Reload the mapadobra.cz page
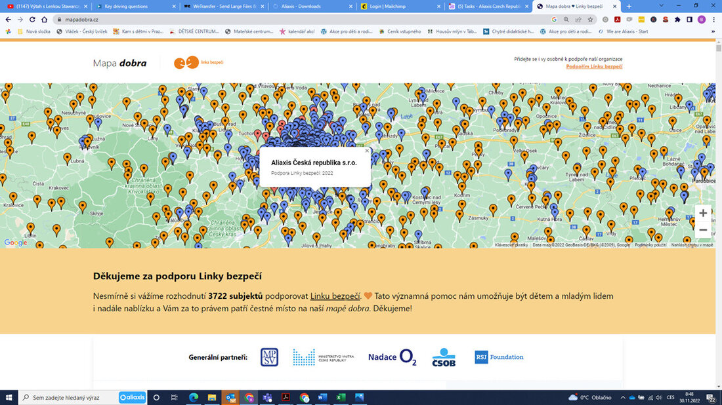722x405 pixels. pyautogui.click(x=32, y=20)
